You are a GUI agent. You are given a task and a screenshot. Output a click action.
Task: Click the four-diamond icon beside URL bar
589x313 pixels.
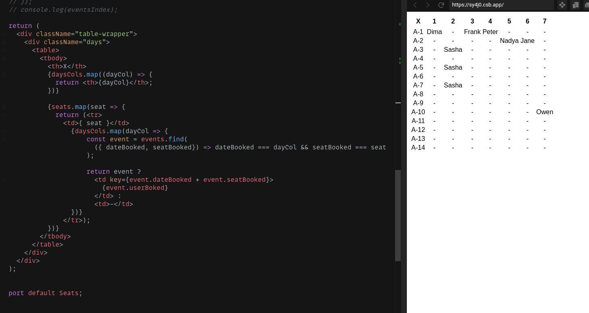pyautogui.click(x=562, y=5)
